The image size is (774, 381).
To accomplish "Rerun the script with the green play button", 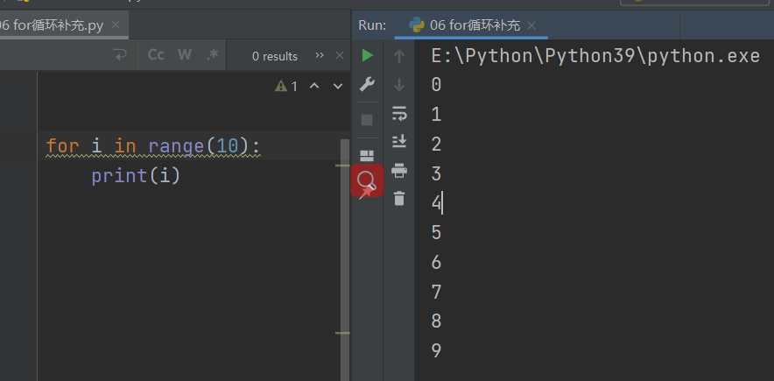I will click(367, 56).
